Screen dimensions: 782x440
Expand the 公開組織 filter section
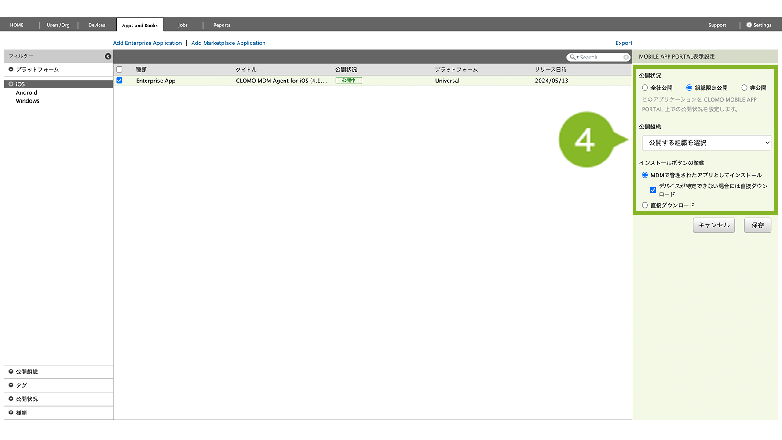click(11, 372)
